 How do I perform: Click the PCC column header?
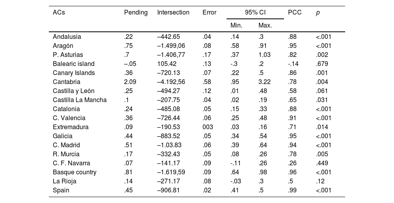click(295, 13)
